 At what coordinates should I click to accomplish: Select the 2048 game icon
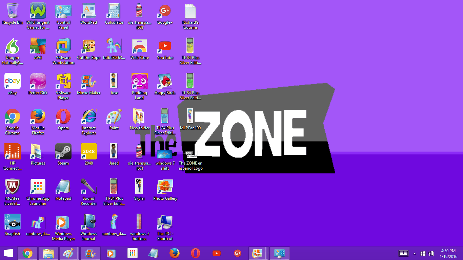tap(88, 155)
